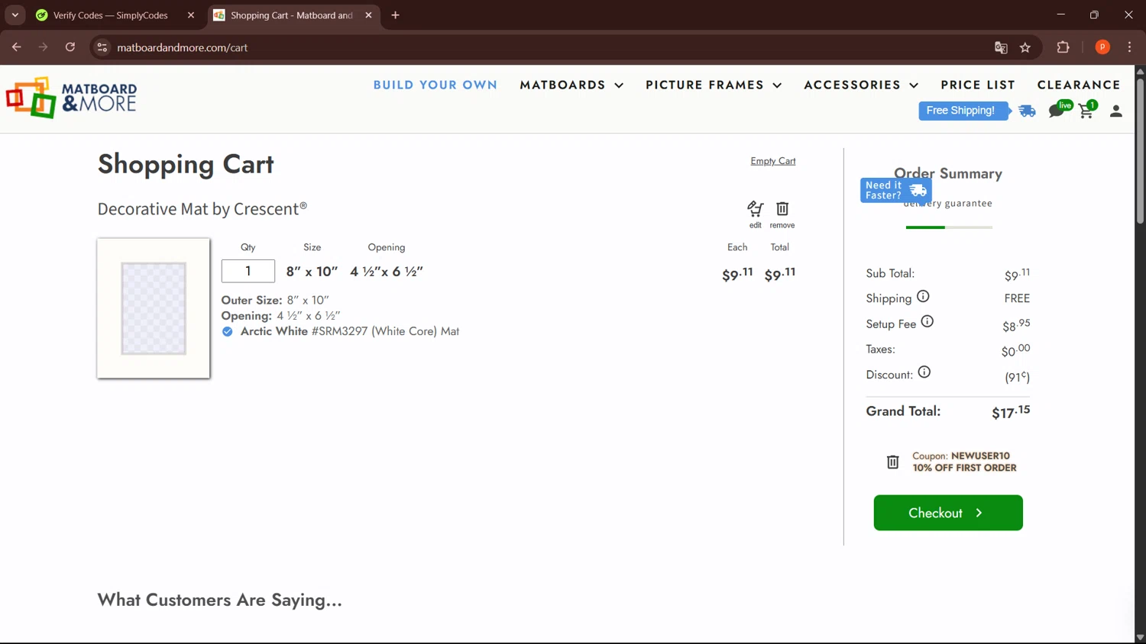Go back in browser history
The height and width of the screenshot is (644, 1146).
click(16, 47)
